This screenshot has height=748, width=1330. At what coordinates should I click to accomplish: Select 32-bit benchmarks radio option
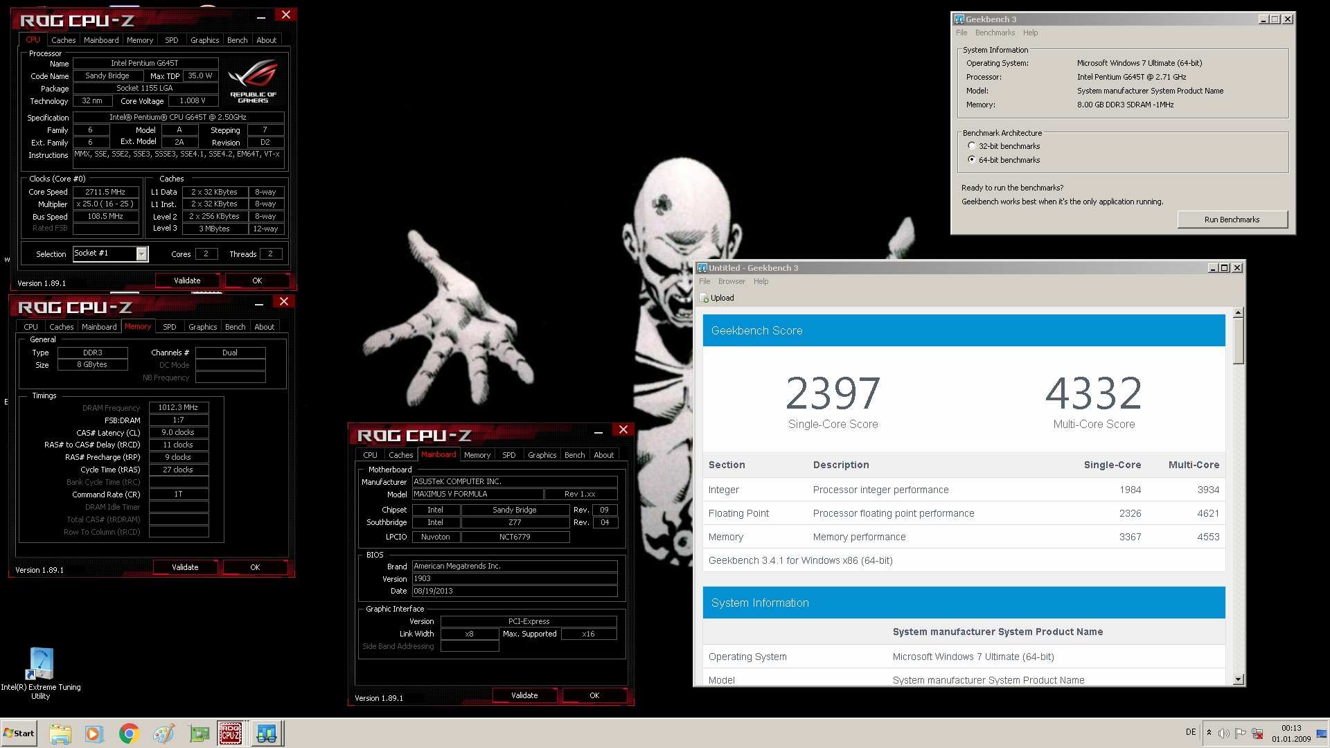(972, 146)
